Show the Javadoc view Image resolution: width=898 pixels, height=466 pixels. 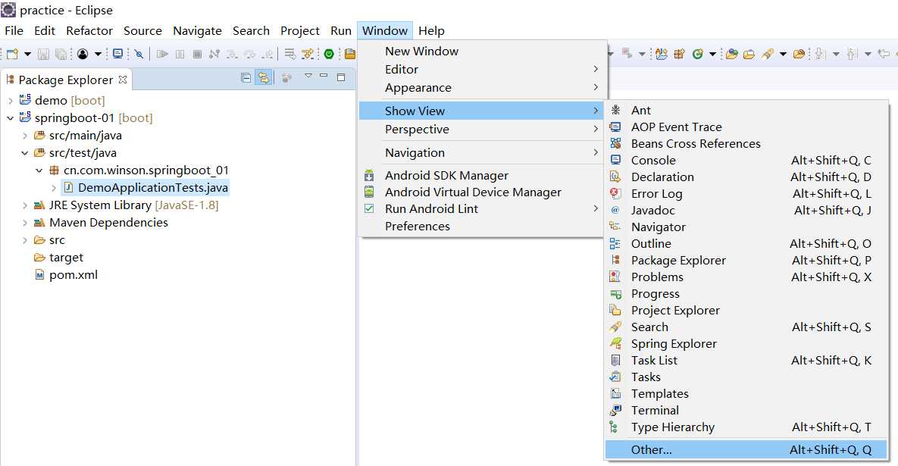[746, 210]
